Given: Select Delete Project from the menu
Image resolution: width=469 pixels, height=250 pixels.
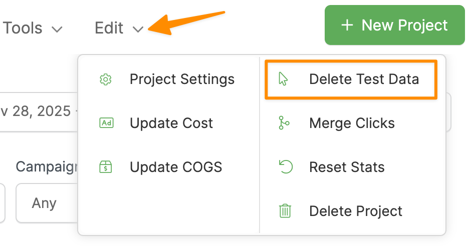Looking at the screenshot, I should 356,211.
